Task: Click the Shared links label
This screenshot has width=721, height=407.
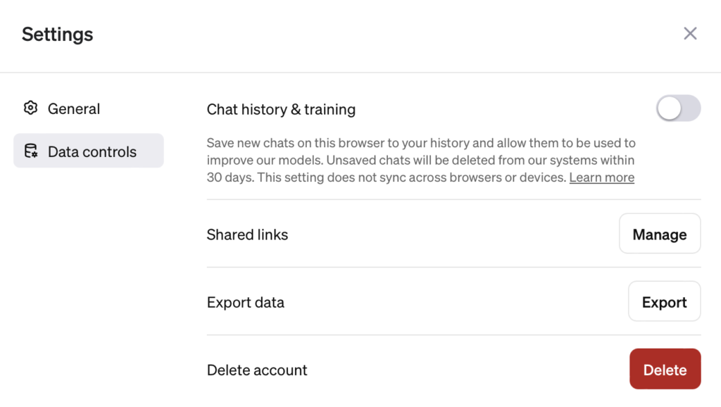Action: click(x=247, y=234)
